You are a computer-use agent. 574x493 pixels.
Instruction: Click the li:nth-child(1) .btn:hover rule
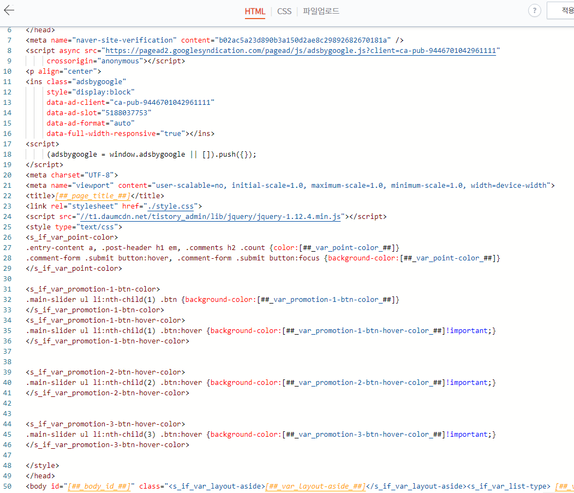point(261,331)
